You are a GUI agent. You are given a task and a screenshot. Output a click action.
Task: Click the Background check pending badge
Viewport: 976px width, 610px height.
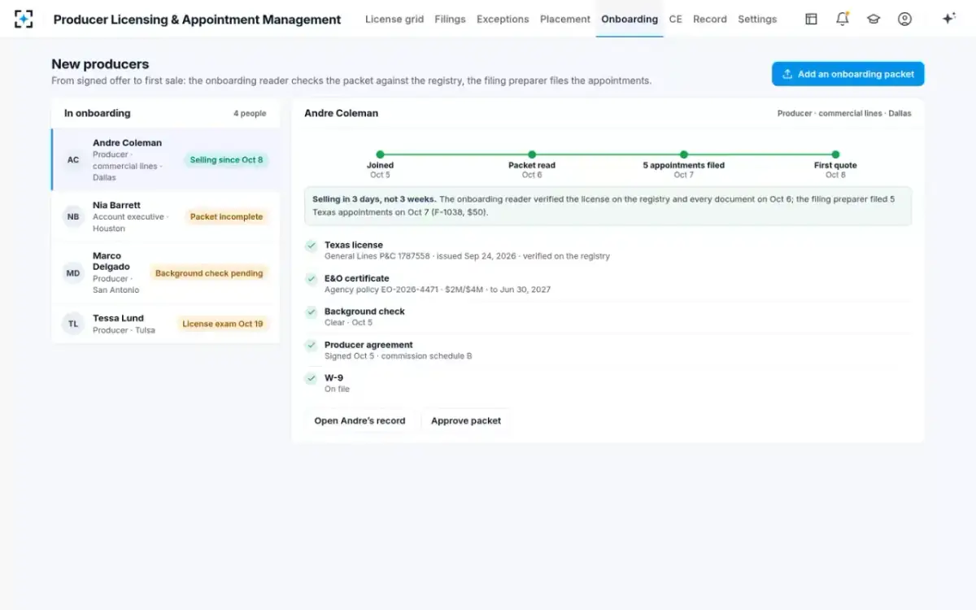[x=209, y=273]
